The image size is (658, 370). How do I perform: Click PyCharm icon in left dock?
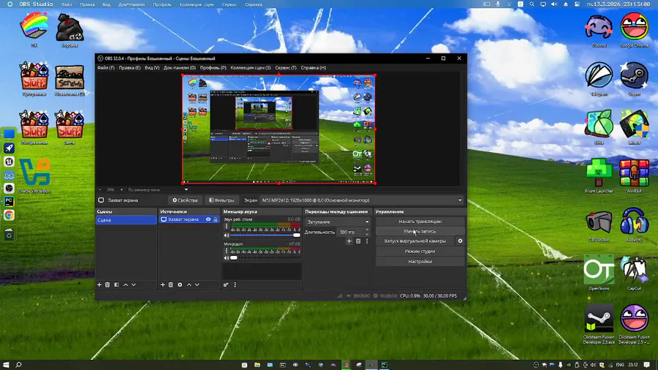tap(9, 202)
